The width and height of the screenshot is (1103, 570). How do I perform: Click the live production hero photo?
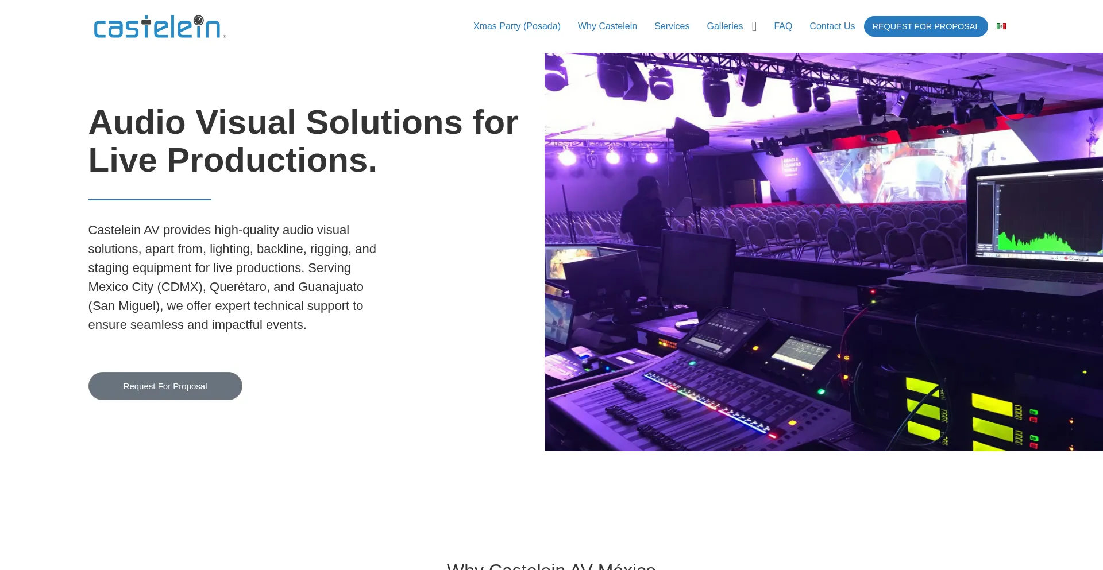pyautogui.click(x=823, y=252)
